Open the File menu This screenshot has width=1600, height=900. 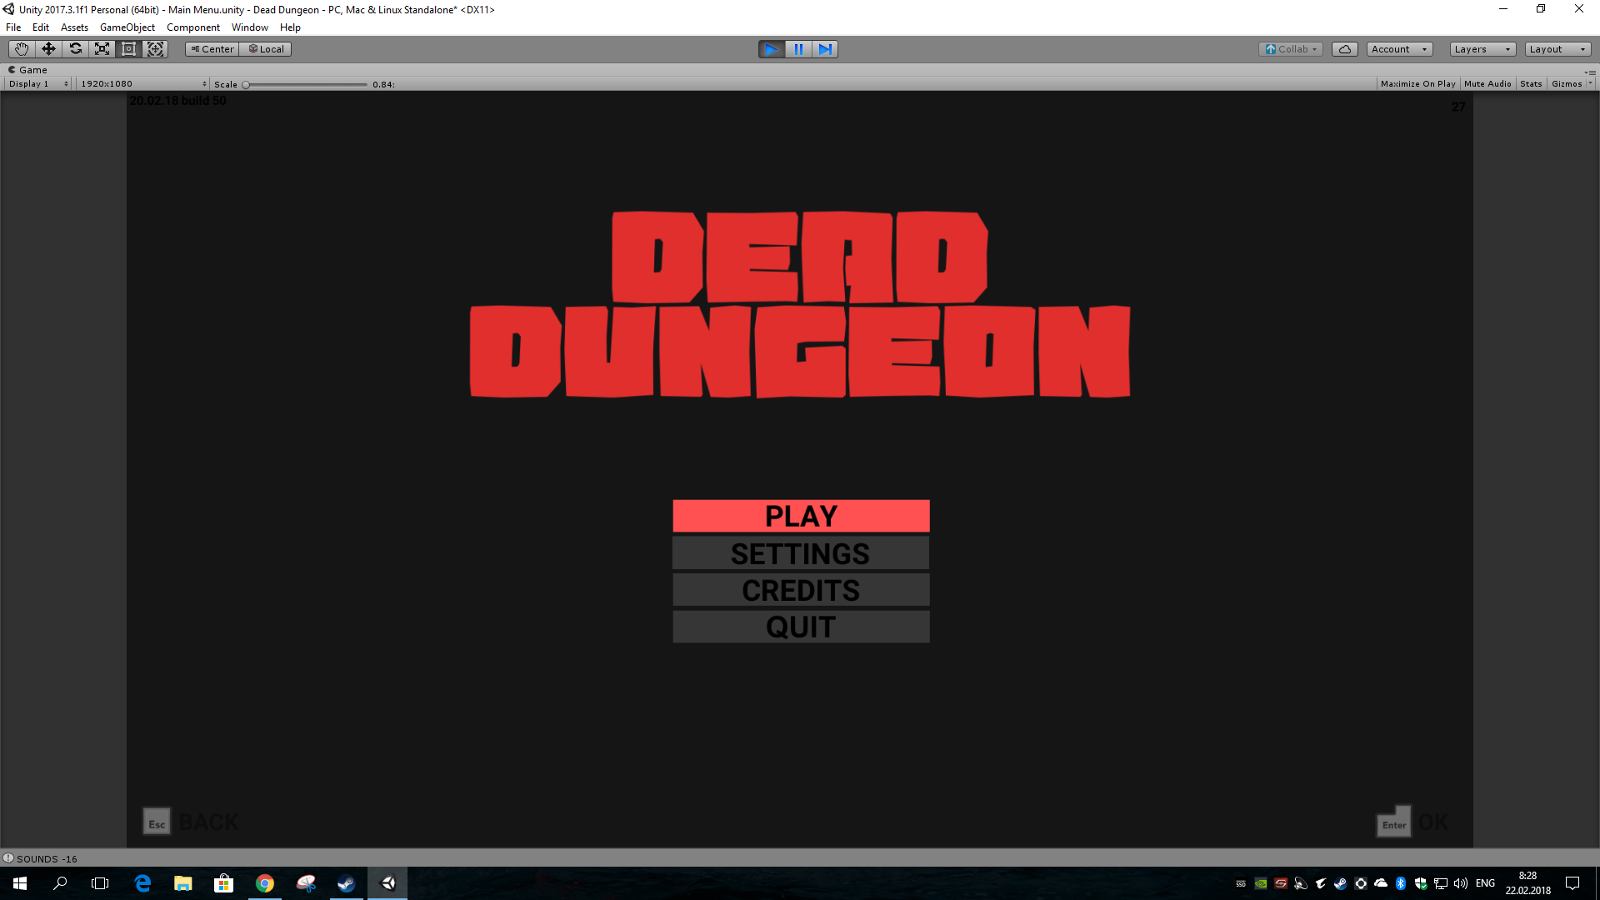(13, 27)
